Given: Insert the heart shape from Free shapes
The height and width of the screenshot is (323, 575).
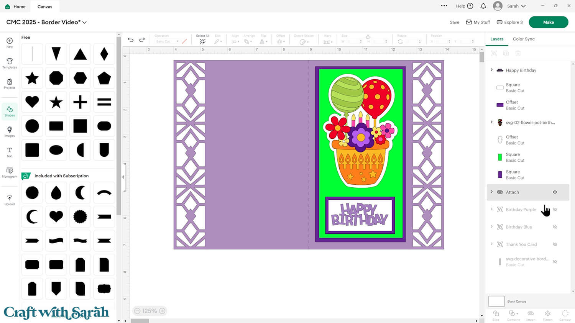Looking at the screenshot, I should (32, 102).
